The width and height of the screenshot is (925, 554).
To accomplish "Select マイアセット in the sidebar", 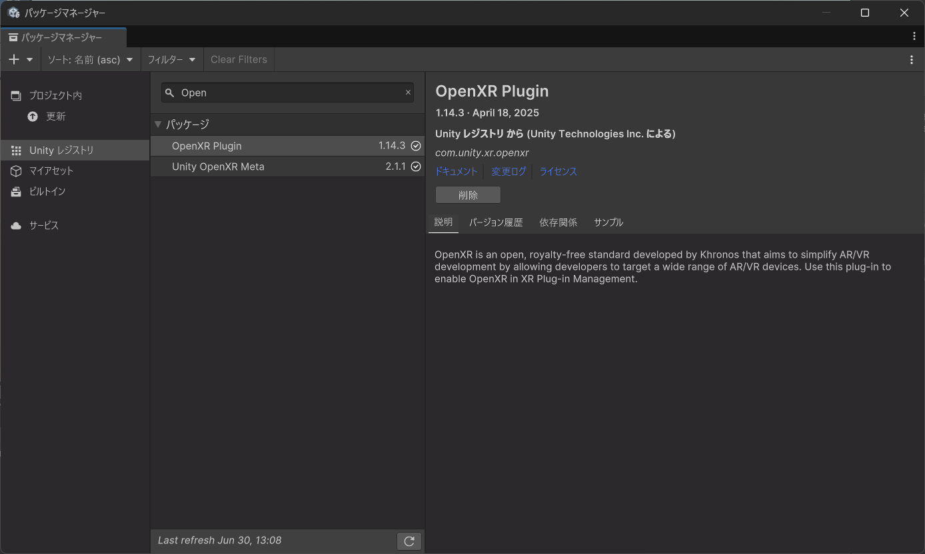I will click(75, 170).
